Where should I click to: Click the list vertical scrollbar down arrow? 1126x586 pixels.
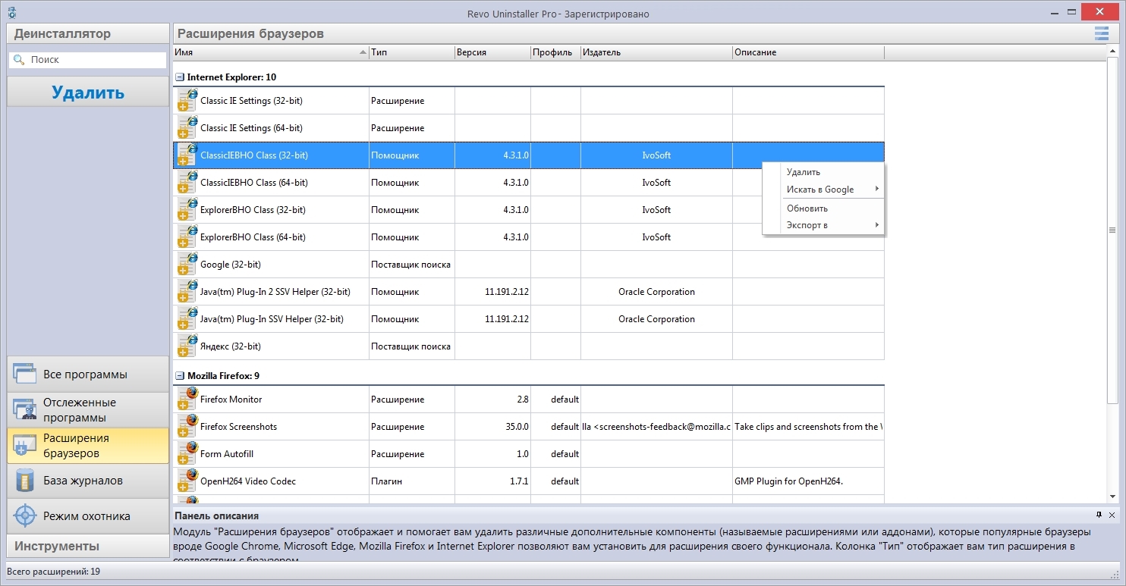(x=1113, y=497)
